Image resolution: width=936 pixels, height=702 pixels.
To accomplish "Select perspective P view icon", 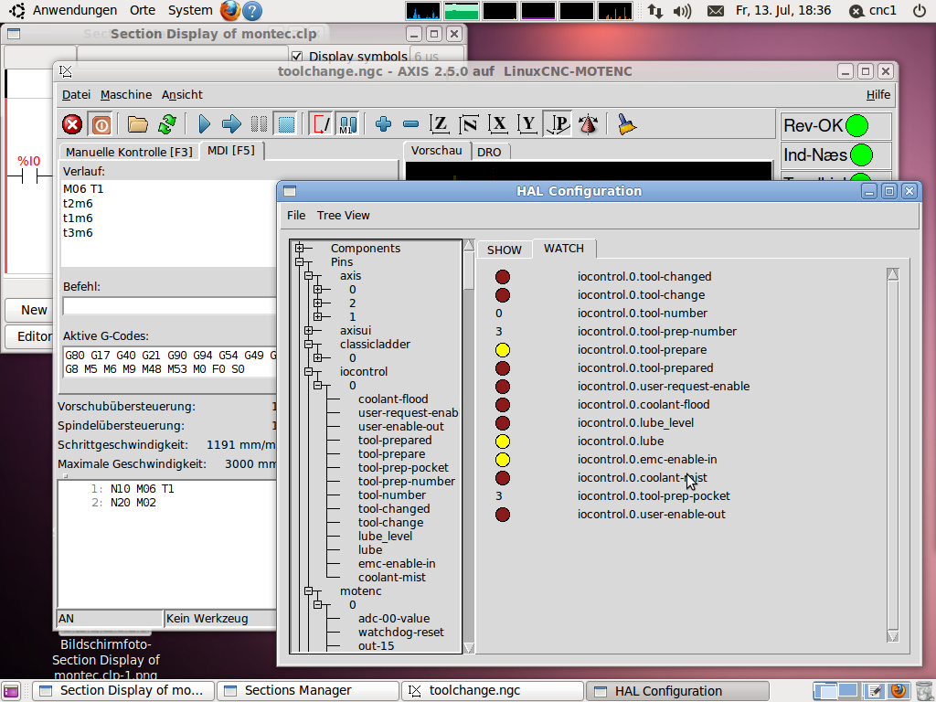I will pyautogui.click(x=558, y=124).
